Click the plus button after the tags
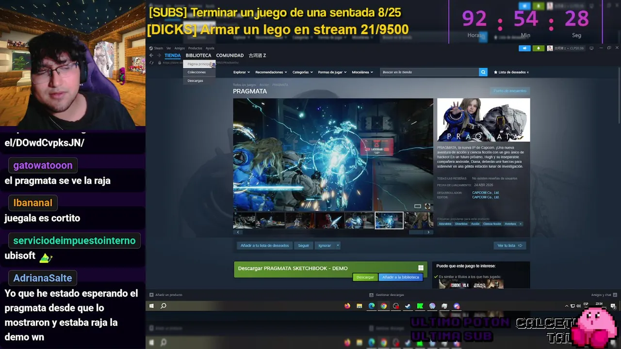Image resolution: width=621 pixels, height=349 pixels. click(x=521, y=224)
